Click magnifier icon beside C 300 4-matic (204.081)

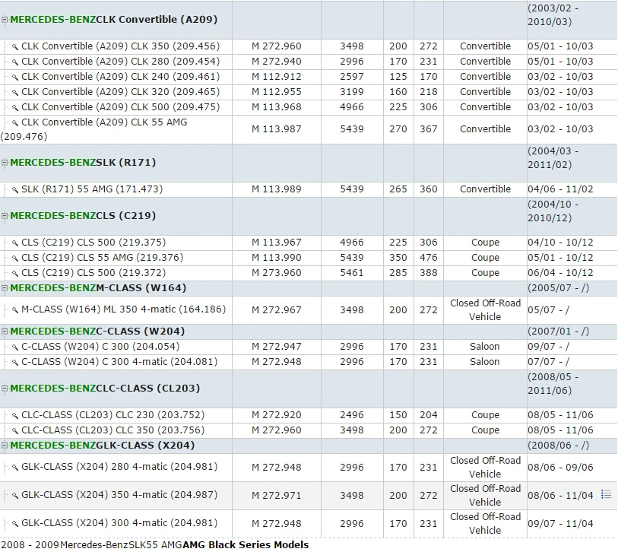(15, 363)
